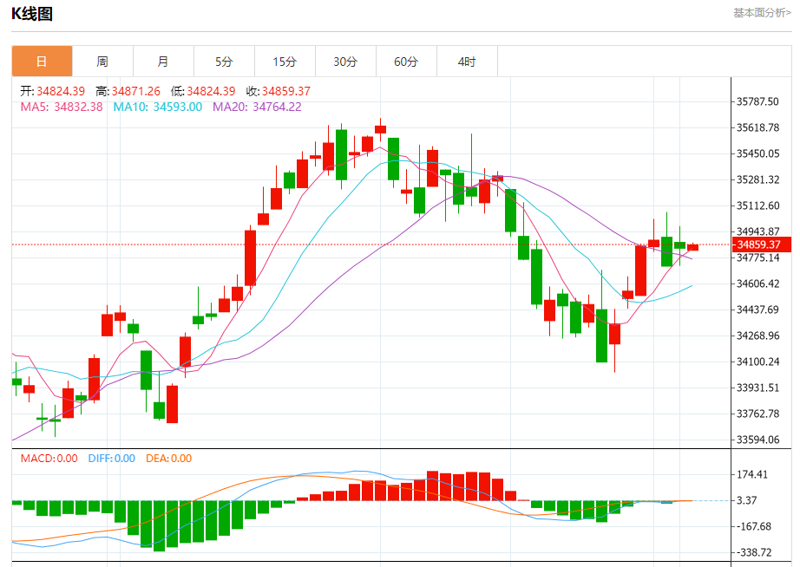Click the 35112.60 axis label
The height and width of the screenshot is (567, 800).
click(757, 205)
